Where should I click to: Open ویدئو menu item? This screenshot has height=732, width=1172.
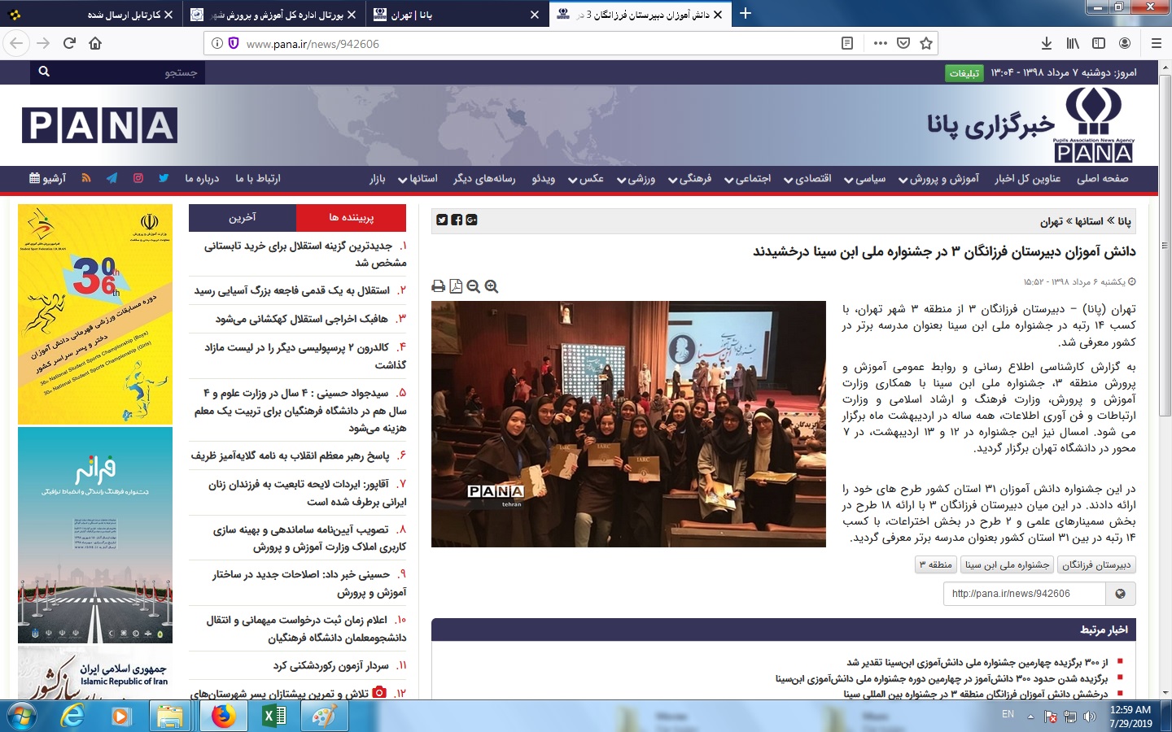pos(544,178)
